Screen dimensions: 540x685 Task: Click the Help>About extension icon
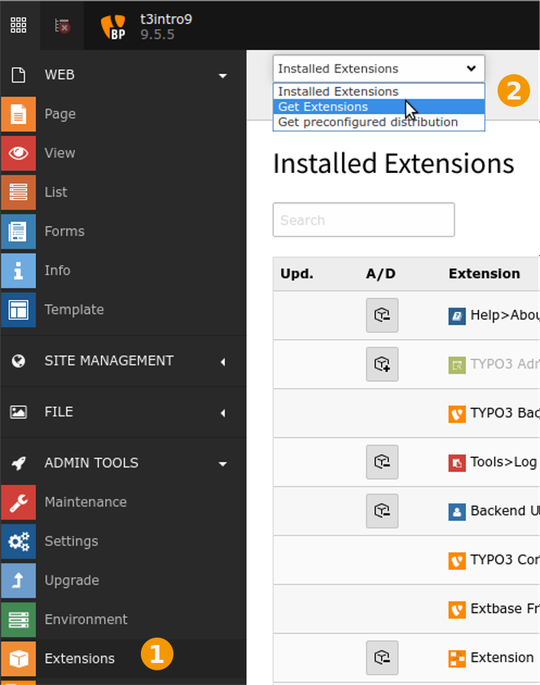point(457,316)
